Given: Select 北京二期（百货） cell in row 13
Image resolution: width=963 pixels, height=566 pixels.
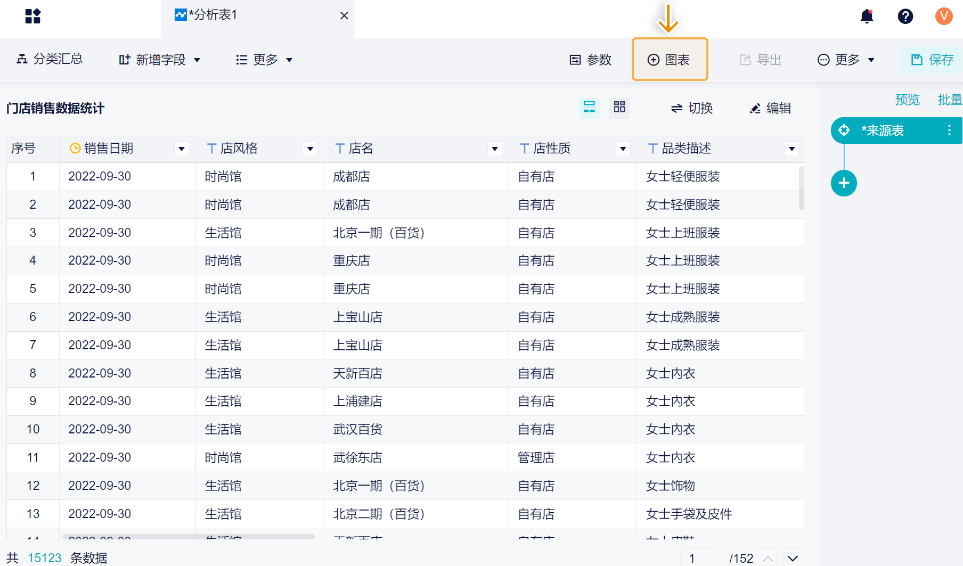Looking at the screenshot, I should pos(416,514).
